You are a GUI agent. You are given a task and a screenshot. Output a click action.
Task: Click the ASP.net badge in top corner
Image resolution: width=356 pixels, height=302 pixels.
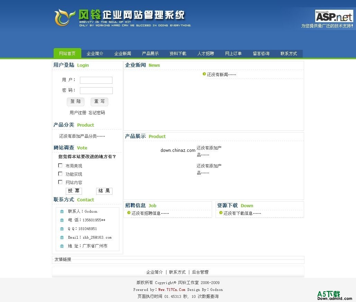click(x=334, y=16)
